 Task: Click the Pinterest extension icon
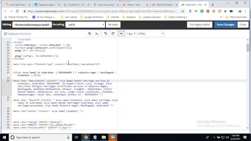(208, 11)
